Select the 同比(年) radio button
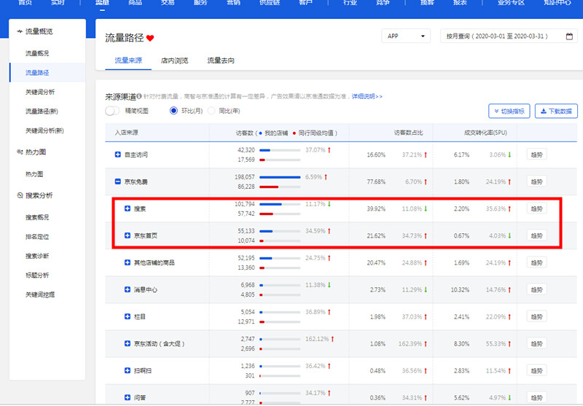This screenshot has height=406, width=583. (212, 111)
